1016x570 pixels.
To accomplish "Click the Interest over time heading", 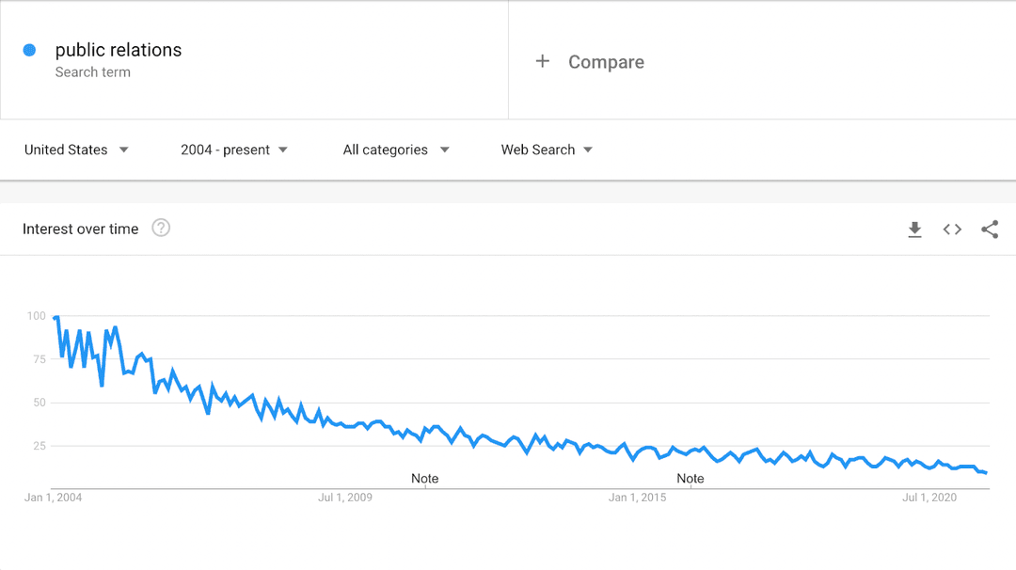I will (x=80, y=229).
